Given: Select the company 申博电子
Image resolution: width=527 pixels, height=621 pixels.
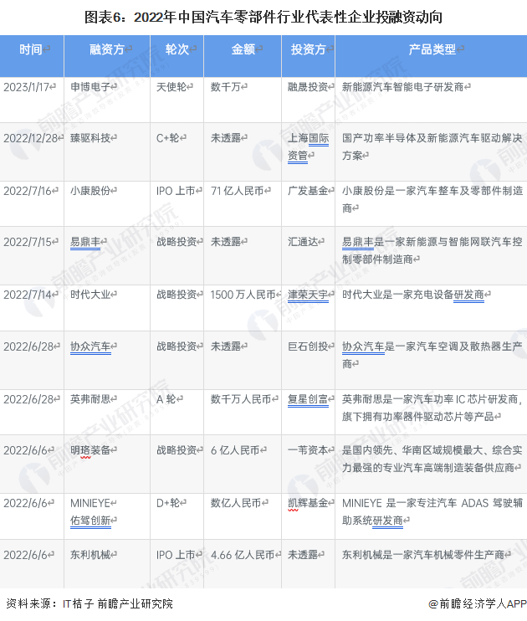Looking at the screenshot, I should coord(90,87).
